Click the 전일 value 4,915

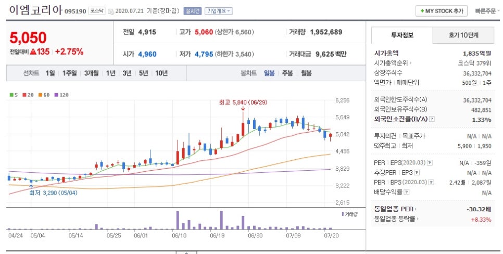(147, 32)
